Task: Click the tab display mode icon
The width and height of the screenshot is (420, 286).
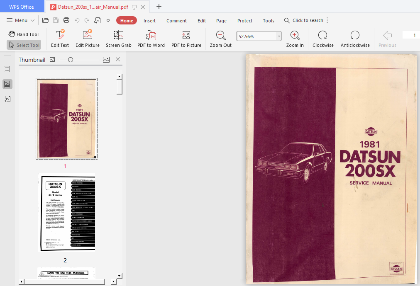Action: tap(134, 7)
